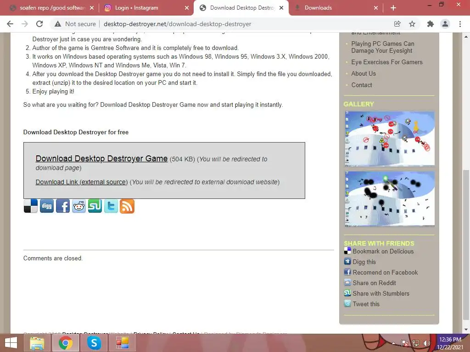Click the colored squares app in taskbar

(123, 343)
